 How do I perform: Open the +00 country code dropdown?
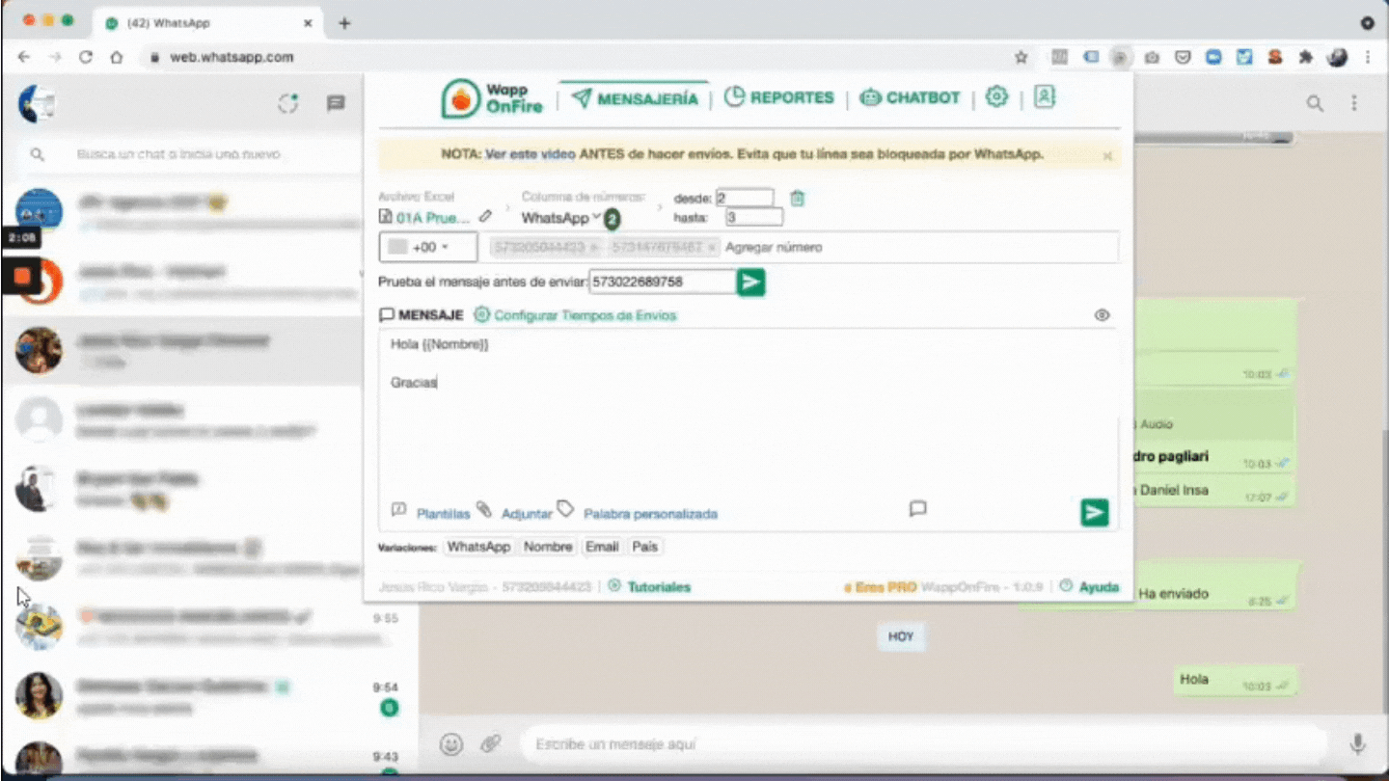(428, 247)
